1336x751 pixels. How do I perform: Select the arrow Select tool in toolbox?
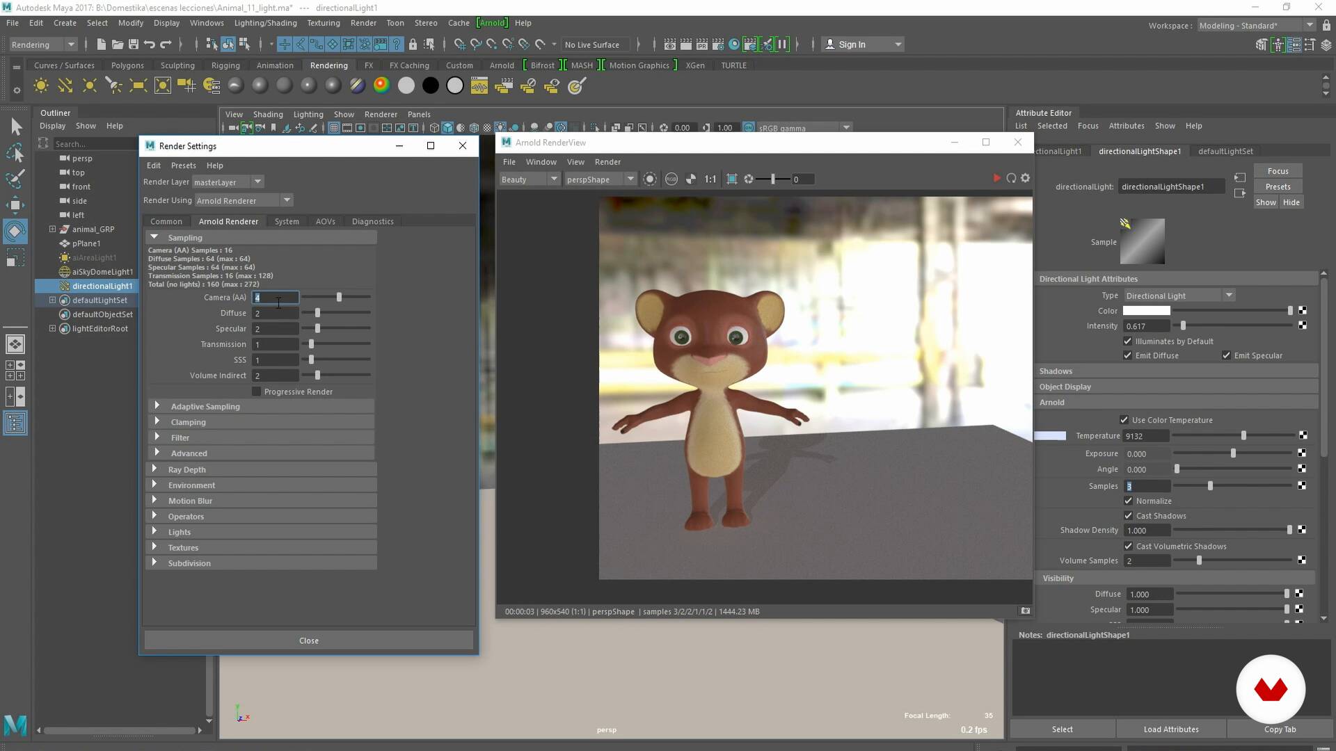click(15, 127)
